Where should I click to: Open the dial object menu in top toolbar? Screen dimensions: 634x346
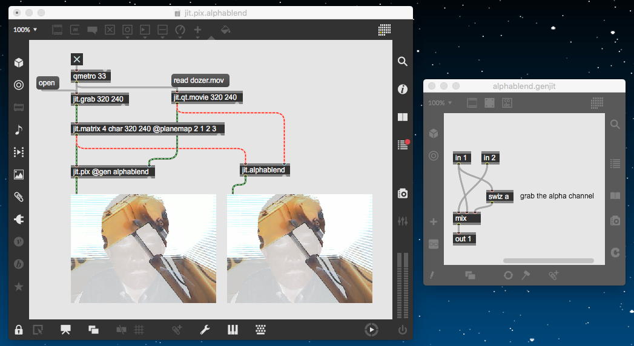click(x=180, y=30)
